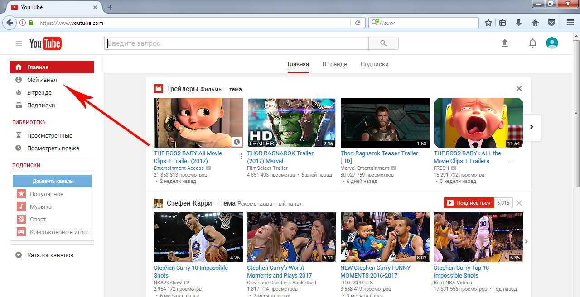Show next trailers with the right chevron

point(532,127)
